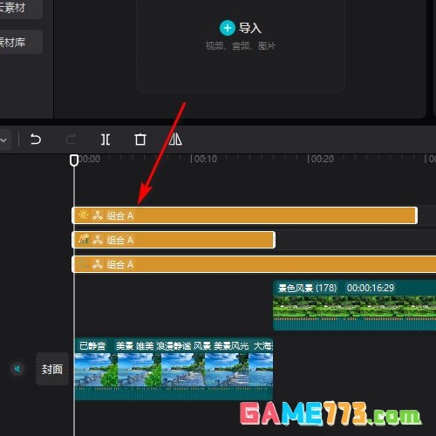The height and width of the screenshot is (436, 436).
Task: Open the 素材库 material library tab
Action: [21, 42]
